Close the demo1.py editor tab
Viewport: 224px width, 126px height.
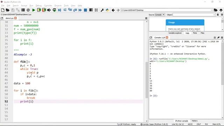[x=15, y=18]
